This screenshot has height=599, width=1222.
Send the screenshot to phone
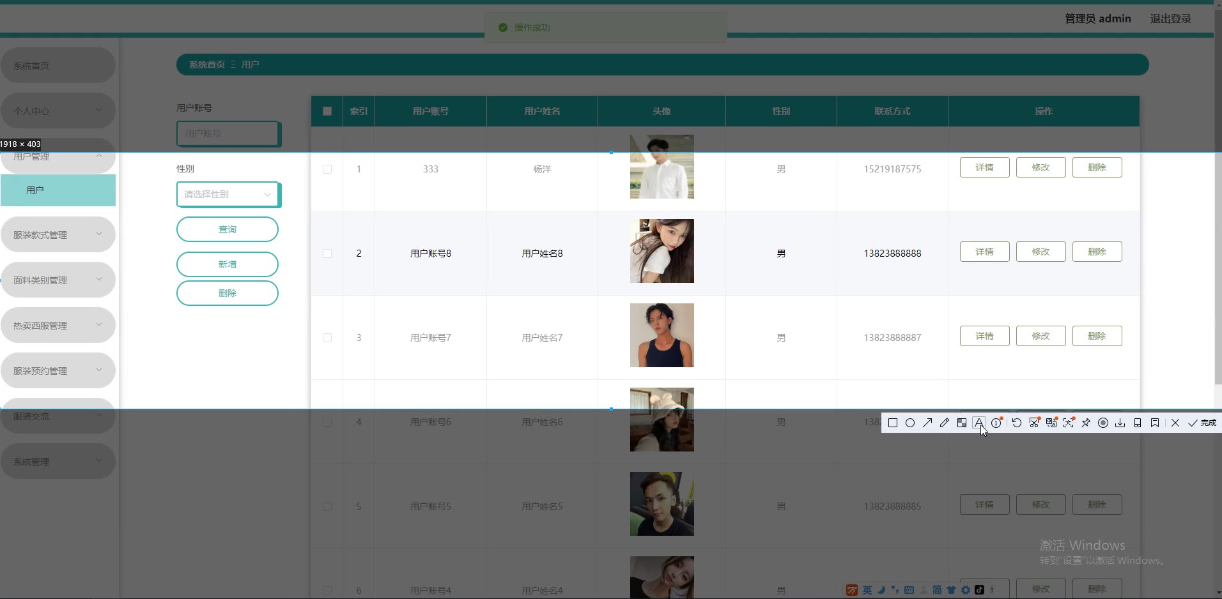coord(1138,423)
